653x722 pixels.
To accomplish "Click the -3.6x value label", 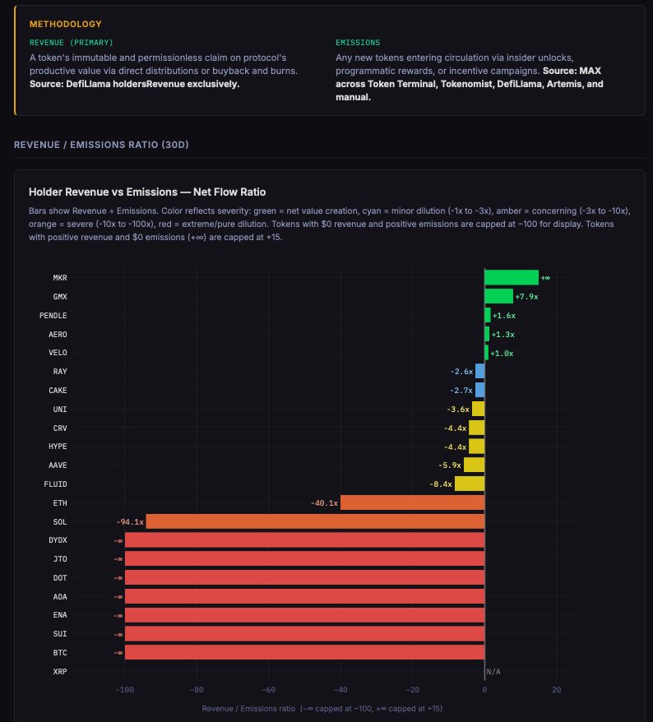I will pos(458,410).
